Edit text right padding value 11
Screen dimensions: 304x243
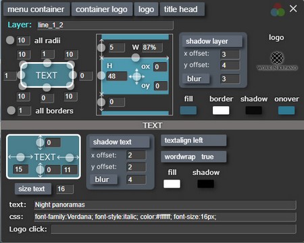coord(70,170)
